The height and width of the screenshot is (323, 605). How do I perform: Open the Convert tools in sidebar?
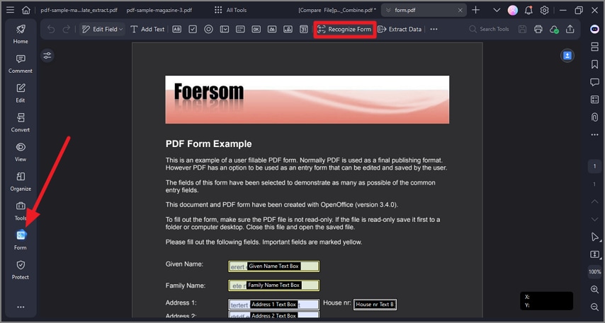pyautogui.click(x=21, y=122)
